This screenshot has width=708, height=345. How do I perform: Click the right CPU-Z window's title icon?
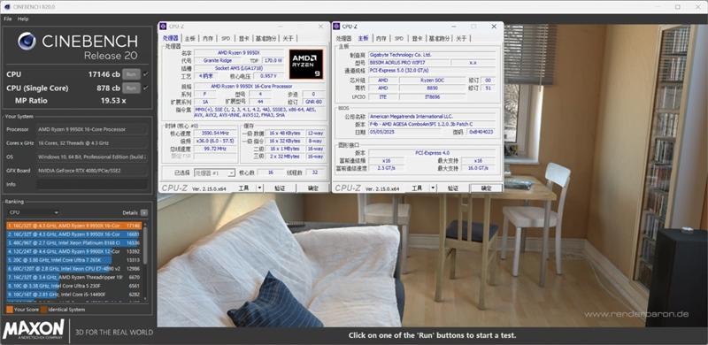point(337,27)
